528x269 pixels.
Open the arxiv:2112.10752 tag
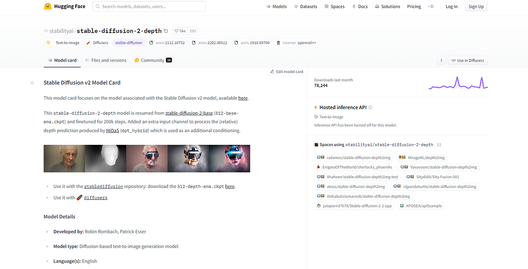click(x=167, y=43)
